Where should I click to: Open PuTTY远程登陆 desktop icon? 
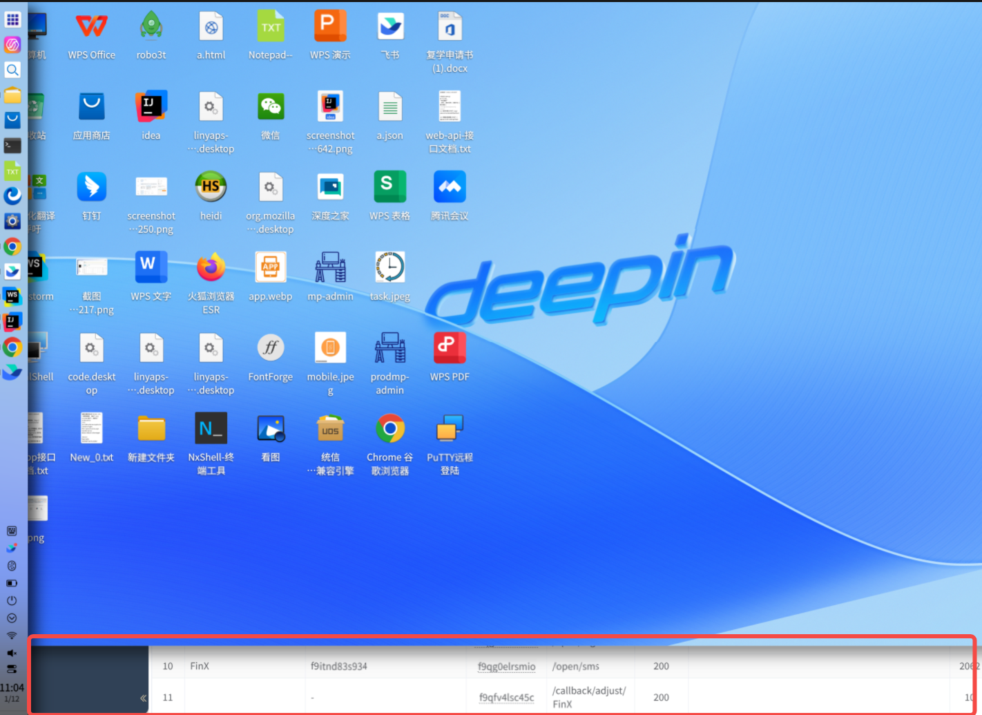click(x=450, y=444)
